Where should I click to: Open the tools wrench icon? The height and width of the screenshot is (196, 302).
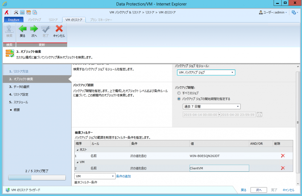point(16,12)
